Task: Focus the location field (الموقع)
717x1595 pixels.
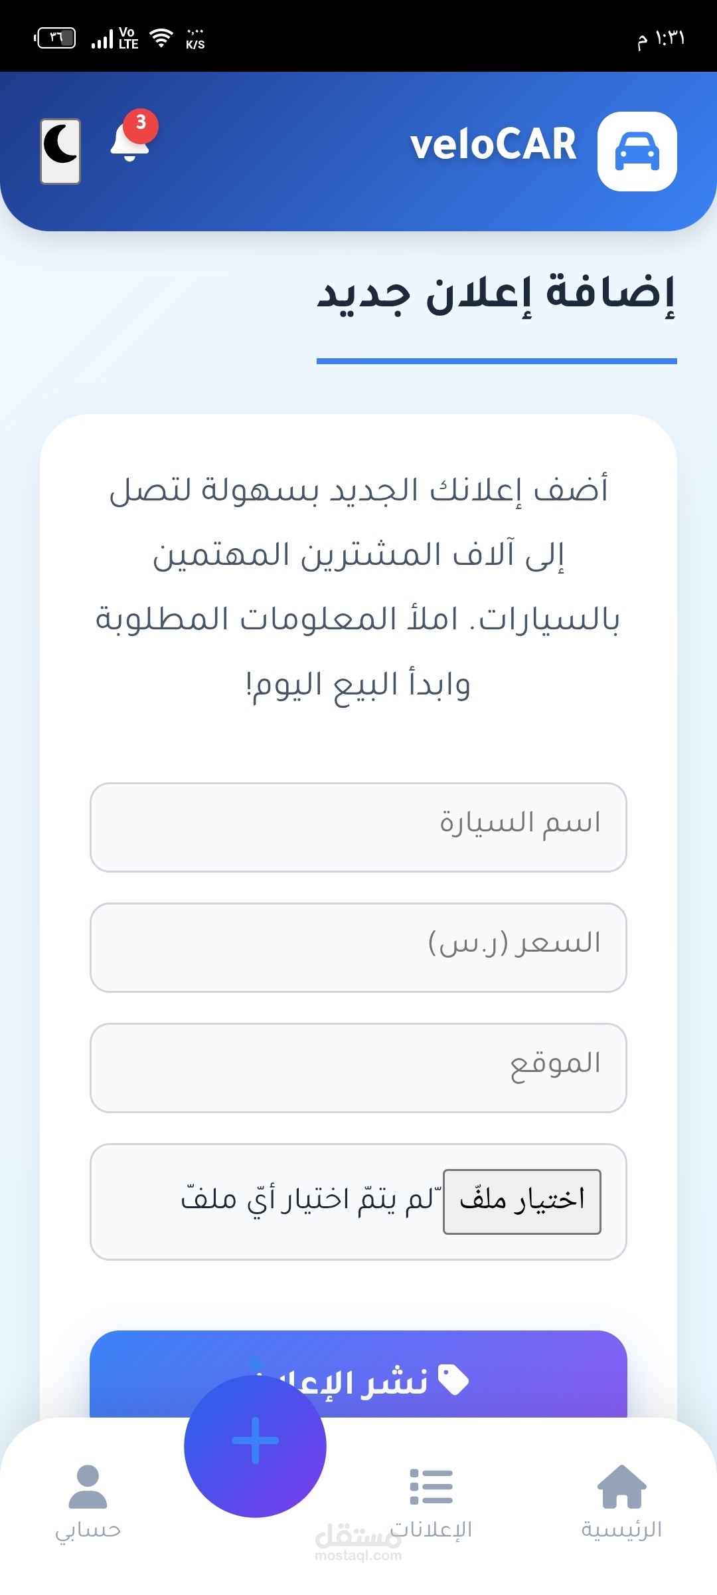Action: click(x=358, y=1068)
